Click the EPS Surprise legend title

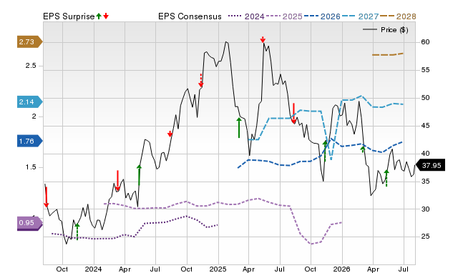click(x=69, y=16)
